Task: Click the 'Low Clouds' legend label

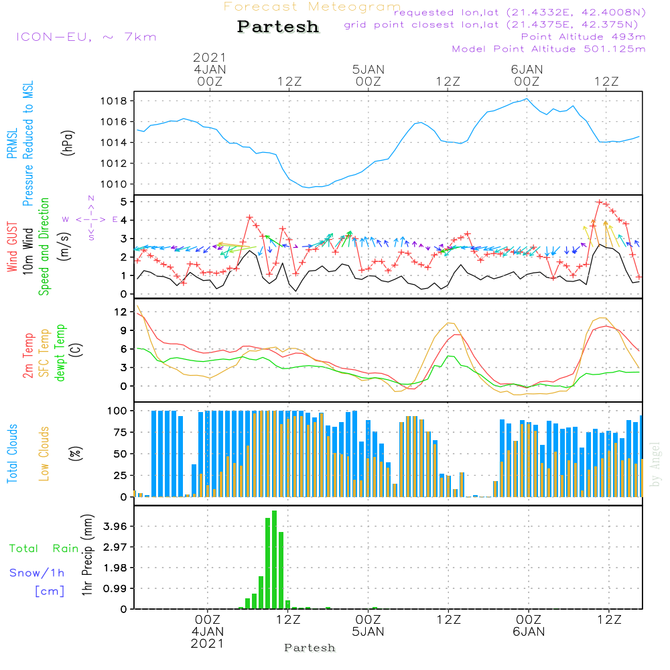Action: (44, 454)
